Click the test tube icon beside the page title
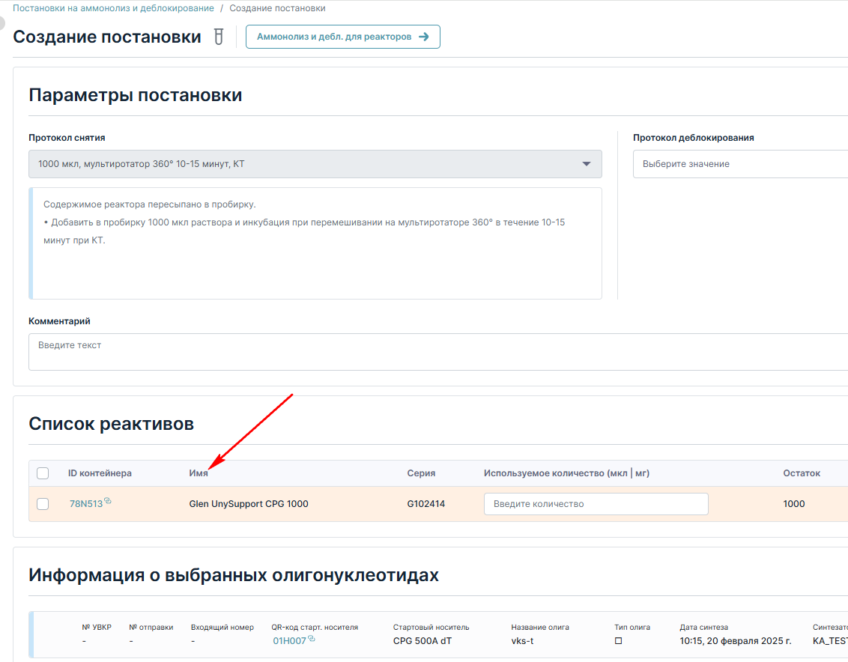The height and width of the screenshot is (662, 848). point(219,37)
